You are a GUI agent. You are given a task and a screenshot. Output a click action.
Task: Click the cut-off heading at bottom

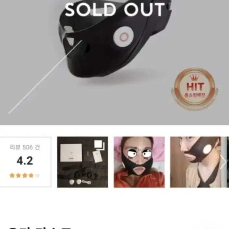[40, 228]
